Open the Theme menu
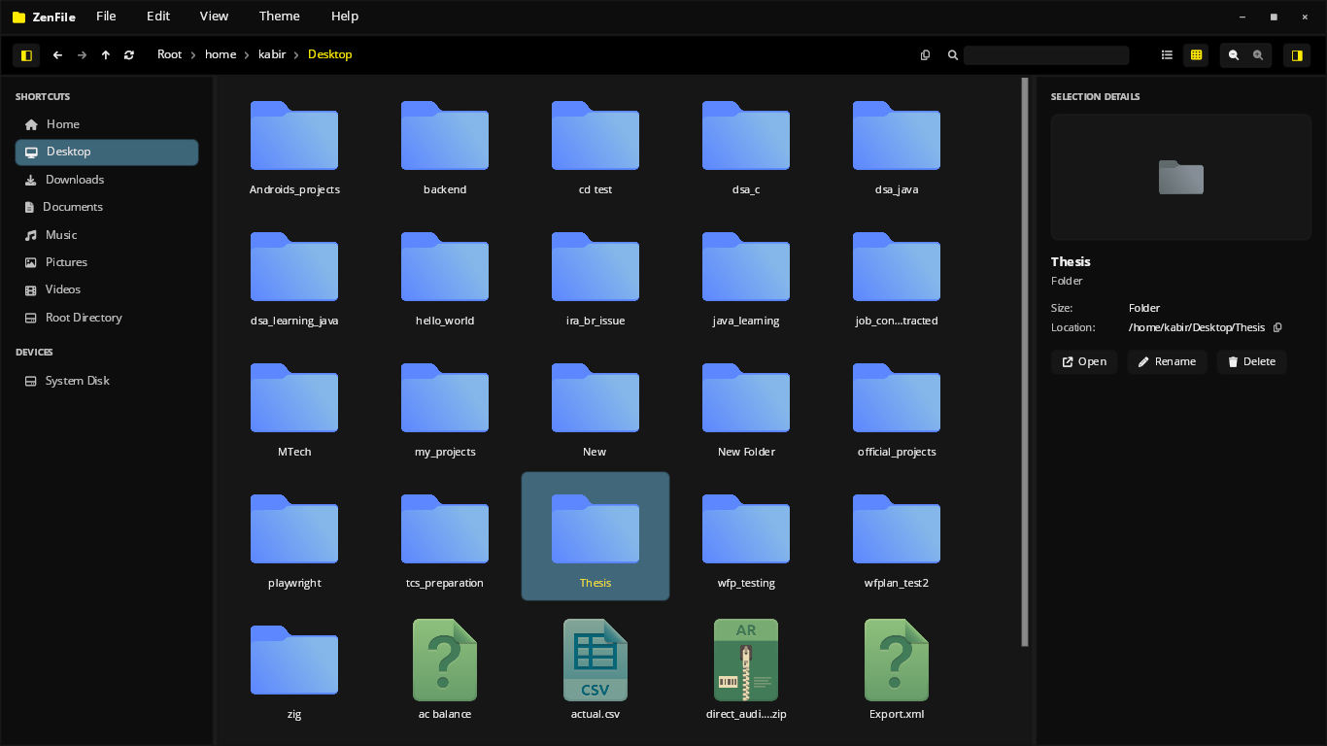 pyautogui.click(x=280, y=16)
